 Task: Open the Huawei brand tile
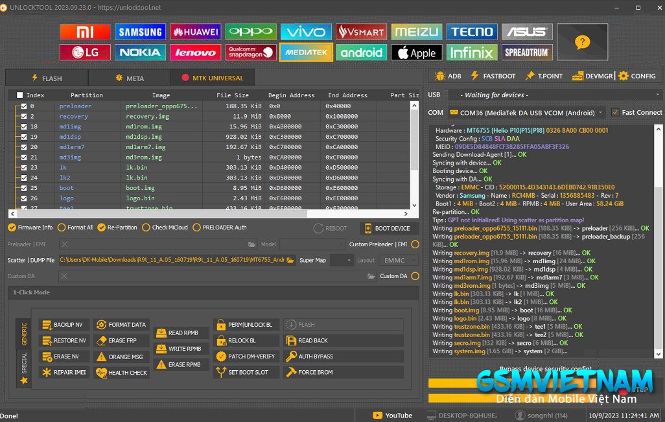click(x=196, y=32)
